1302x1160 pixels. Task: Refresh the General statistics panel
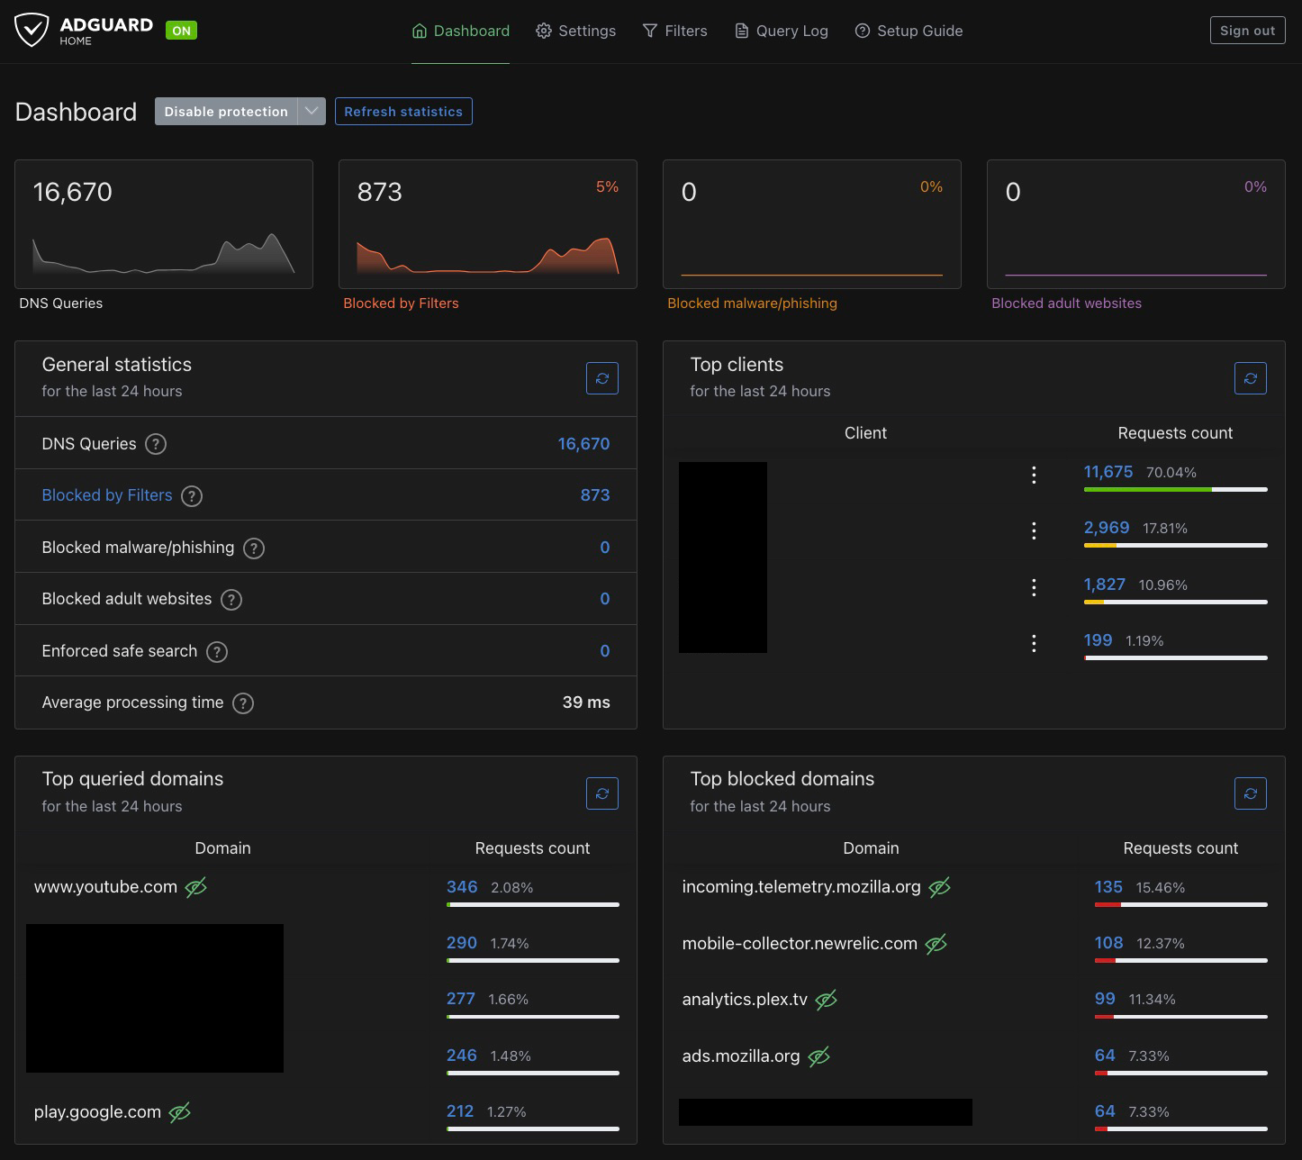602,378
